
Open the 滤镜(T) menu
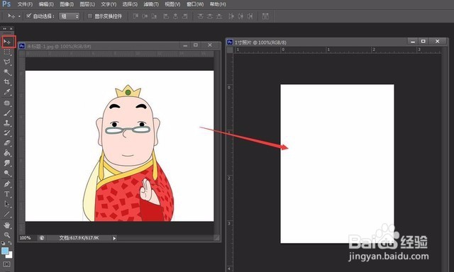tap(151, 4)
